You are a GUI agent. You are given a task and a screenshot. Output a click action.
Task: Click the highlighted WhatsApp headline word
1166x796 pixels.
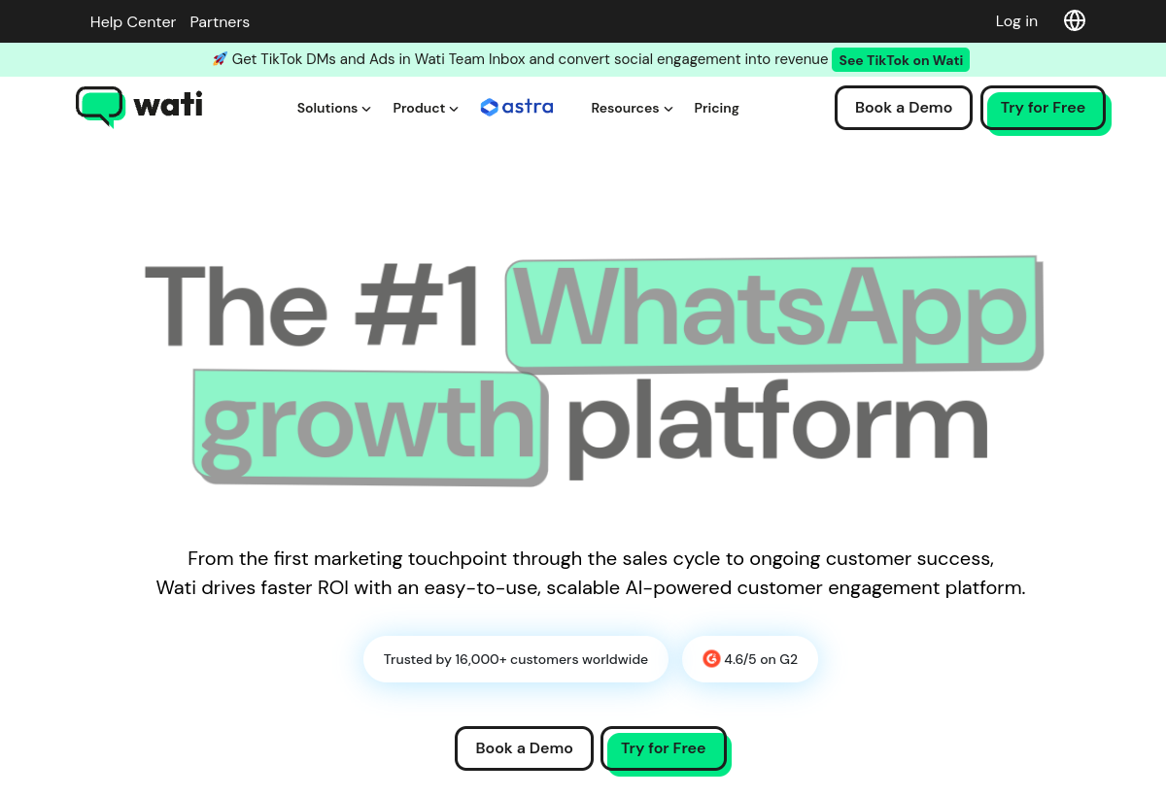pyautogui.click(x=773, y=313)
